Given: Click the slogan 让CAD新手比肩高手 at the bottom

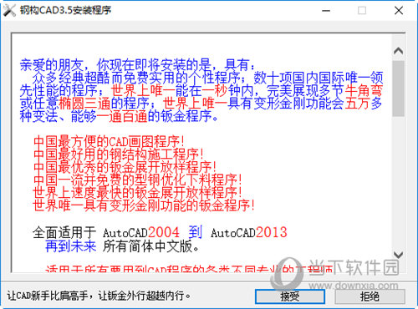Looking at the screenshot, I should pos(48,296).
